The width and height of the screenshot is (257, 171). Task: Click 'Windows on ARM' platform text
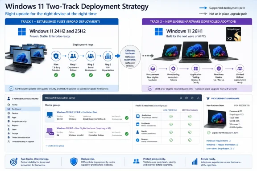pyautogui.click(x=76, y=135)
